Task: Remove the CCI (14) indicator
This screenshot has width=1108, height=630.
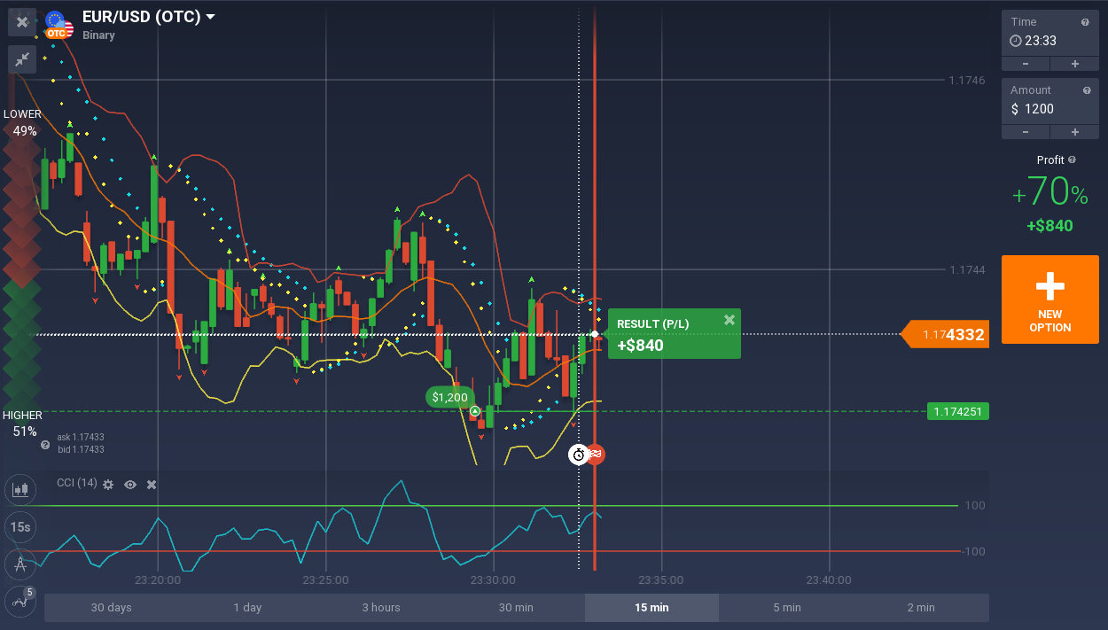Action: (x=152, y=485)
